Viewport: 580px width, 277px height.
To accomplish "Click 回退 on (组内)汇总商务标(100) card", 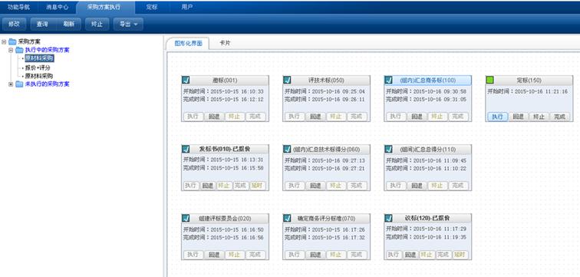I will 417,117.
